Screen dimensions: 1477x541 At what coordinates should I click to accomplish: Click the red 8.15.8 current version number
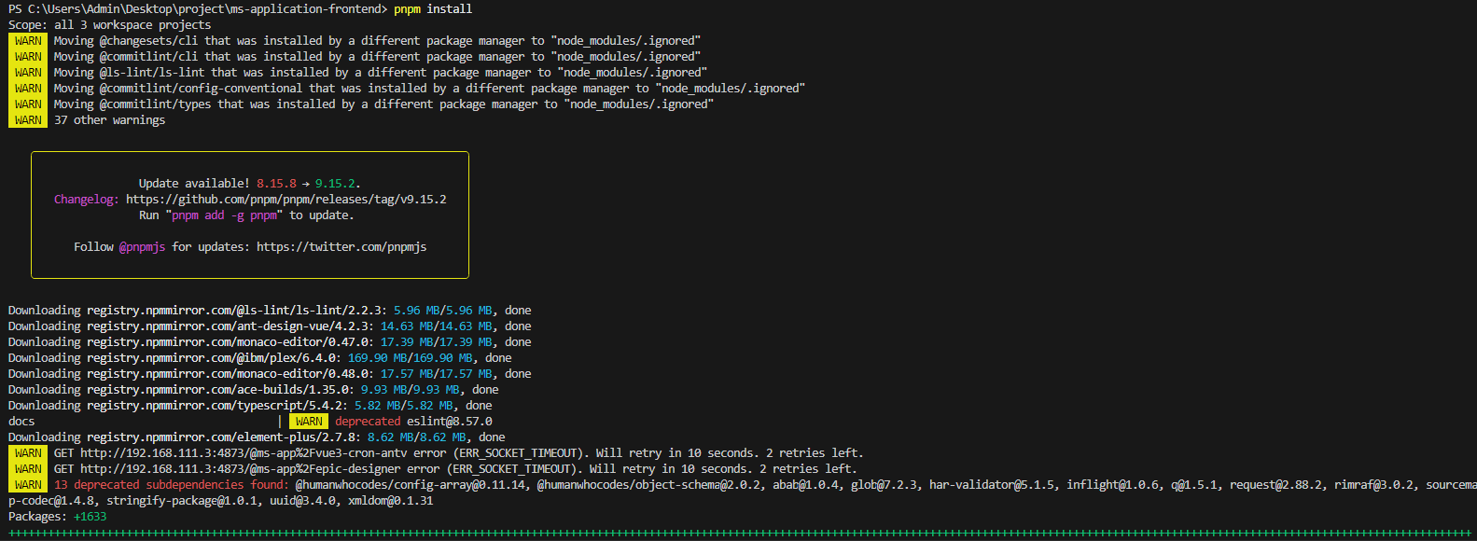276,184
